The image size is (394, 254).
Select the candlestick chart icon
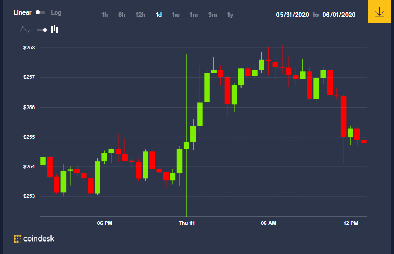54,29
